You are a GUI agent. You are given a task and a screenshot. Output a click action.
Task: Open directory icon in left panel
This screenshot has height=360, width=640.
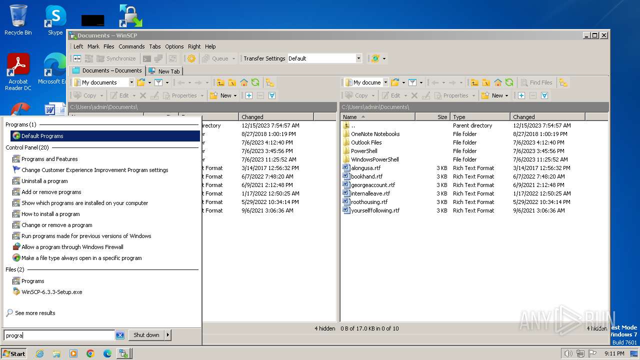[141, 82]
